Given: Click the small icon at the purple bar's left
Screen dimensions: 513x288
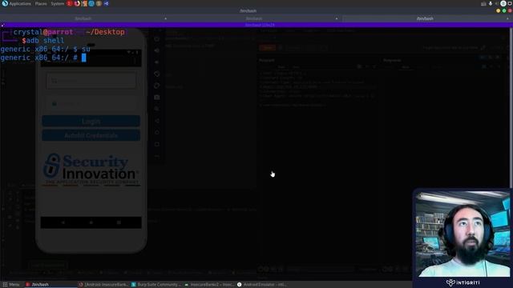Looking at the screenshot, I should tap(2, 25).
